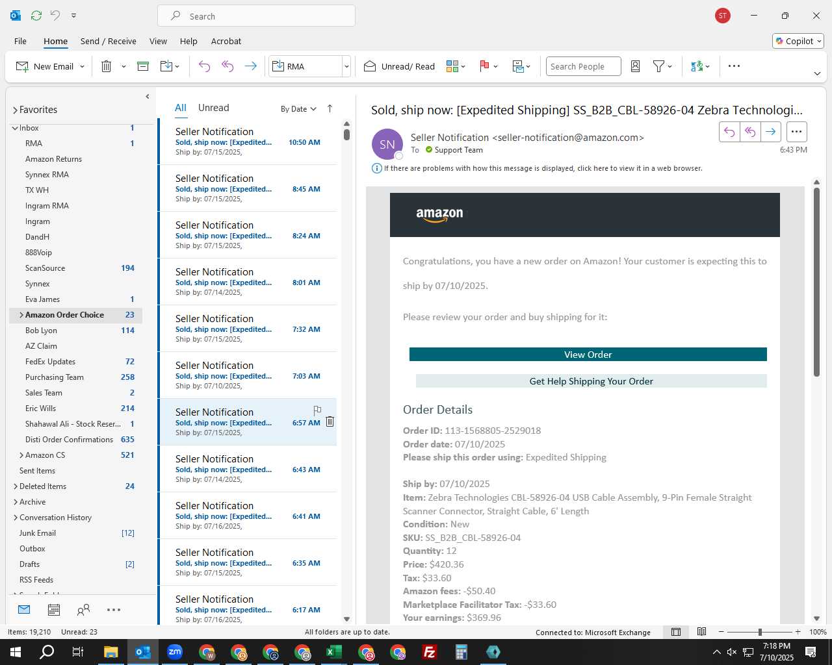Click the View Order button in email
Screen dimensions: 832x665
pyautogui.click(x=588, y=355)
